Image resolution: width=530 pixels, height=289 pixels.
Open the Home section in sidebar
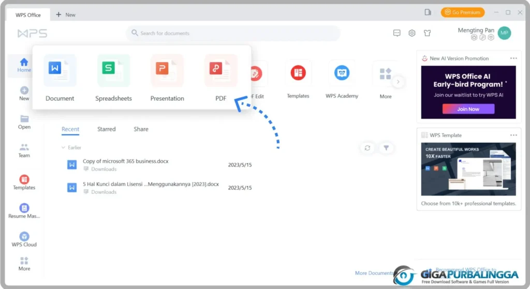click(x=24, y=65)
